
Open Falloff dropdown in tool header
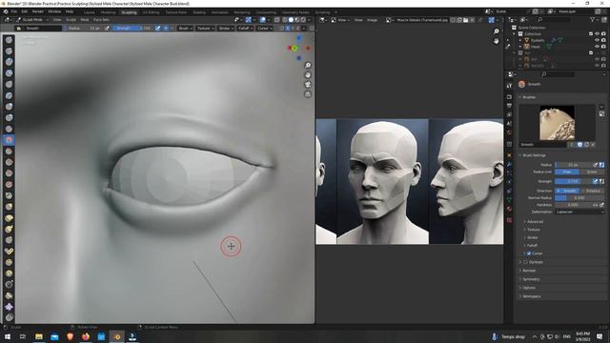click(245, 29)
